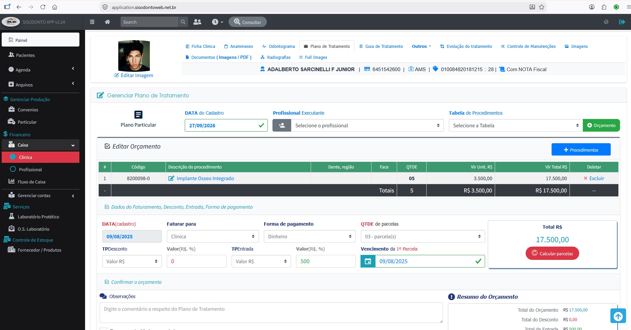Open Faturar para Clinica dropdown
Image resolution: width=631 pixels, height=330 pixels.
213,236
